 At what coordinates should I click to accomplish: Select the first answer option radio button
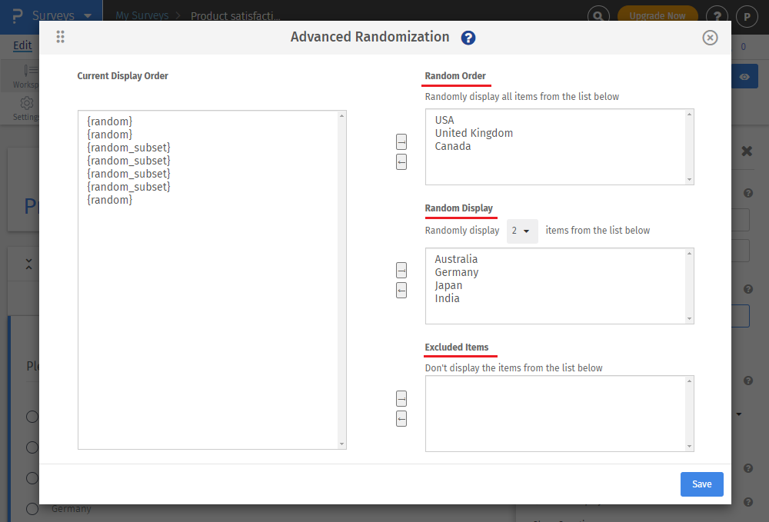point(32,417)
